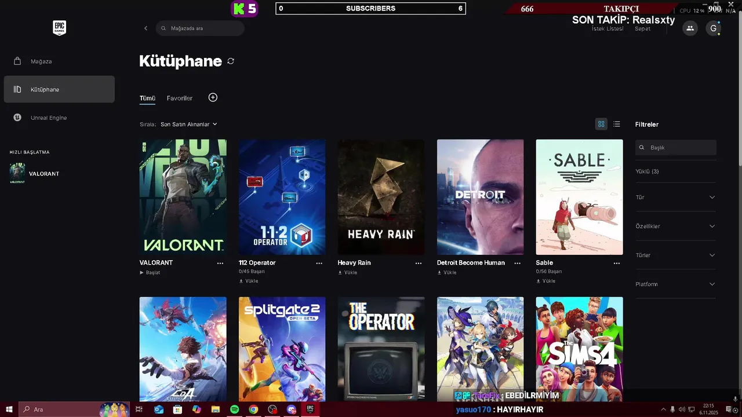Image resolution: width=742 pixels, height=417 pixels.
Task: Select Kütüphane in the sidebar
Action: click(59, 89)
